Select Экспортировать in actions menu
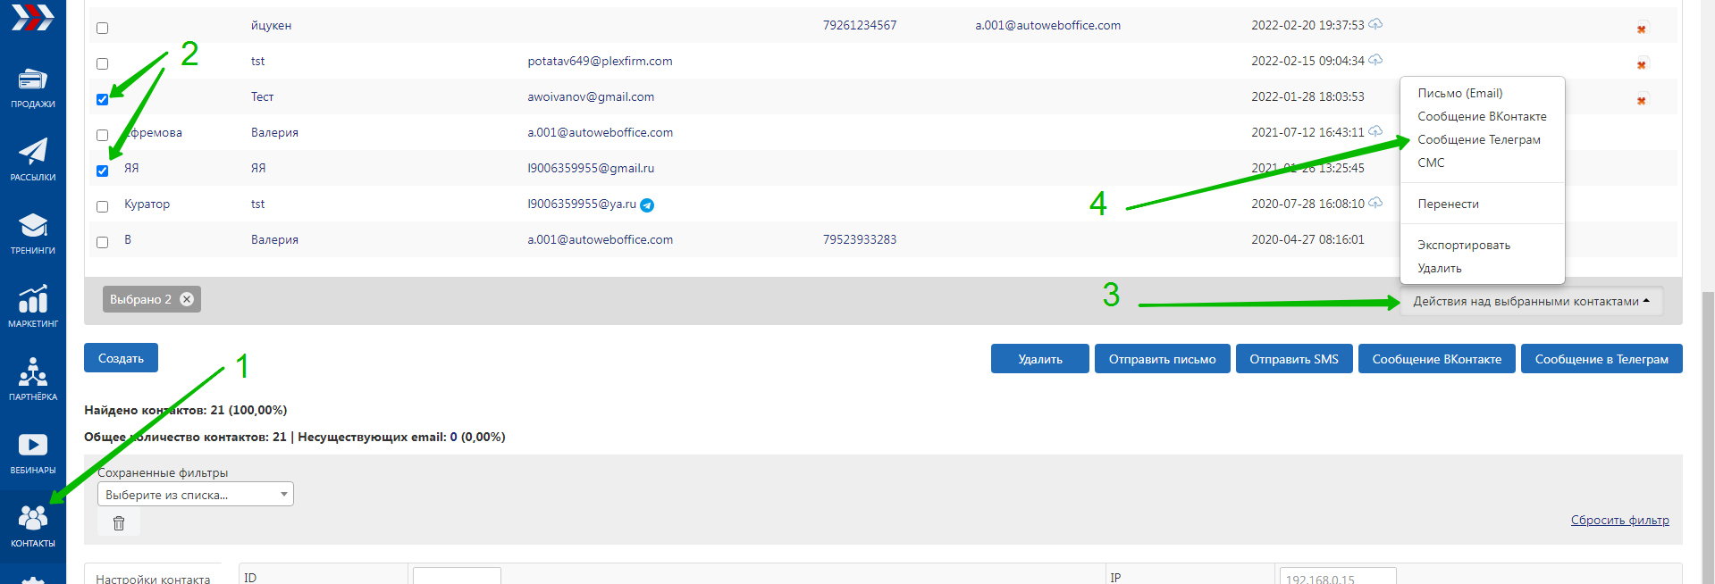This screenshot has width=1715, height=584. 1463,246
